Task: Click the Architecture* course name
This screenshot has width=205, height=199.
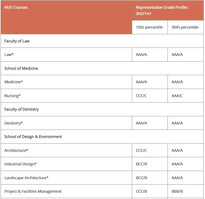Action: tap(16, 150)
